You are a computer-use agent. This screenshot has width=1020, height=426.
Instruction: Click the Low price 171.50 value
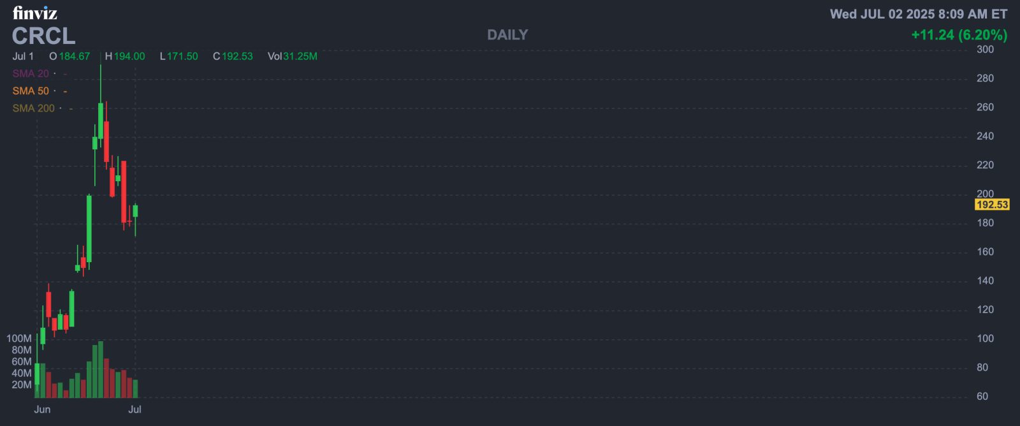182,56
